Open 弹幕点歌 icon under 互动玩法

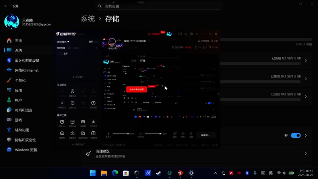tap(93, 103)
